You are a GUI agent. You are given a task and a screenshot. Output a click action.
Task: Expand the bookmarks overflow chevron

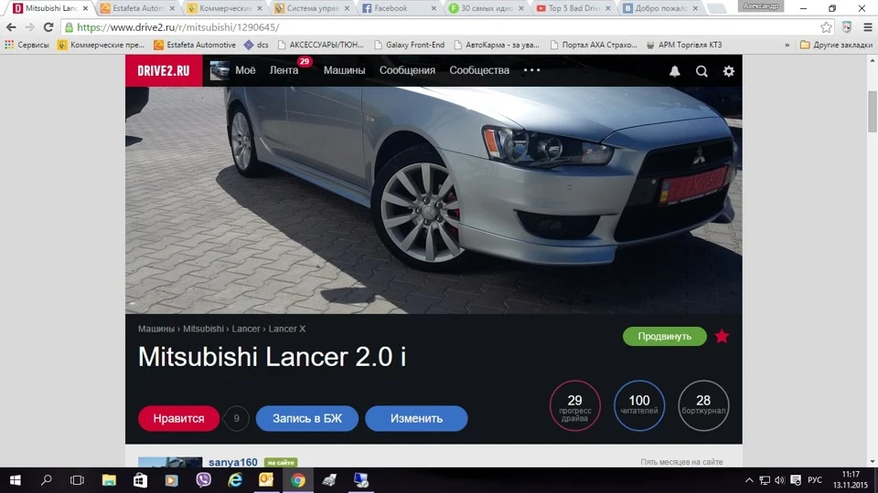click(x=787, y=45)
